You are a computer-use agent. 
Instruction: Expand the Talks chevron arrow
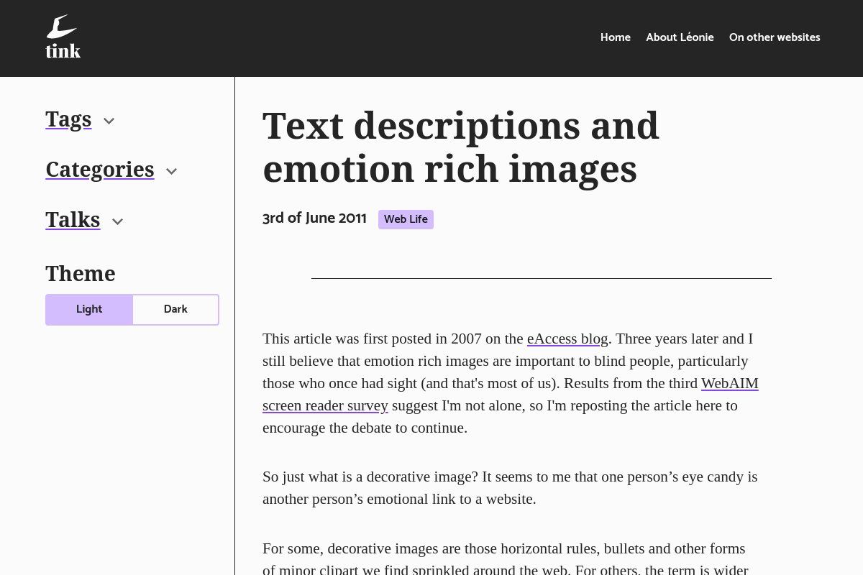(118, 221)
